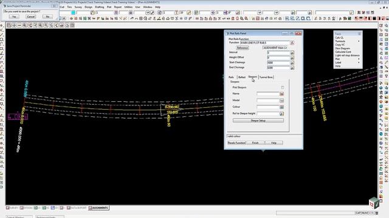
Task: Click No in Save Project Reminder
Action: 47,16
